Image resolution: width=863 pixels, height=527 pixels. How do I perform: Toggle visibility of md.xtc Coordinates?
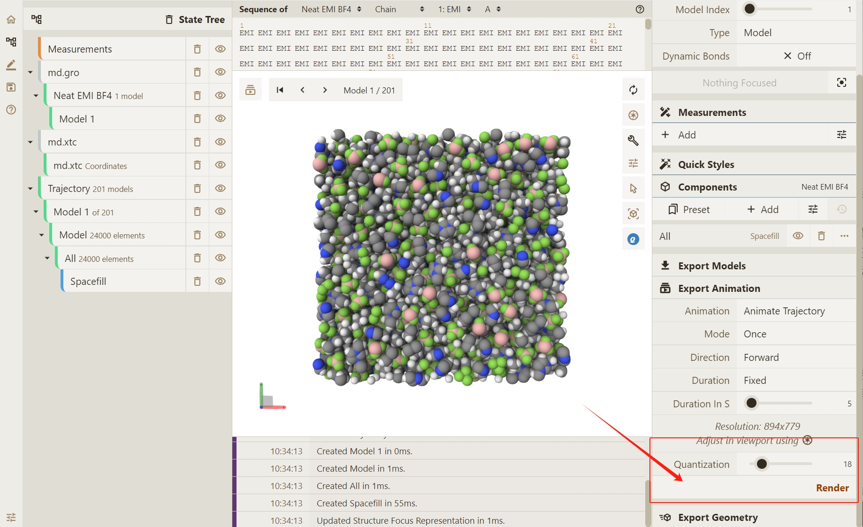coord(220,165)
